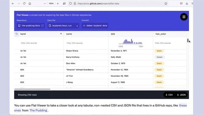Image resolution: width=204 pixels, height=115 pixels.
Task: Focus the hair_color filter field
Action: click(x=170, y=43)
